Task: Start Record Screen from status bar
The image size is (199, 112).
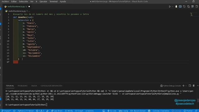Action: pos(138,111)
